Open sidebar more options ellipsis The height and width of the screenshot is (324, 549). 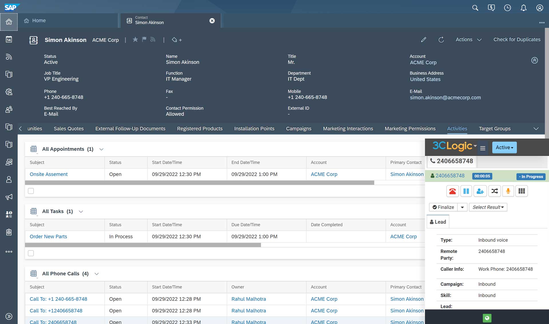pos(9,252)
